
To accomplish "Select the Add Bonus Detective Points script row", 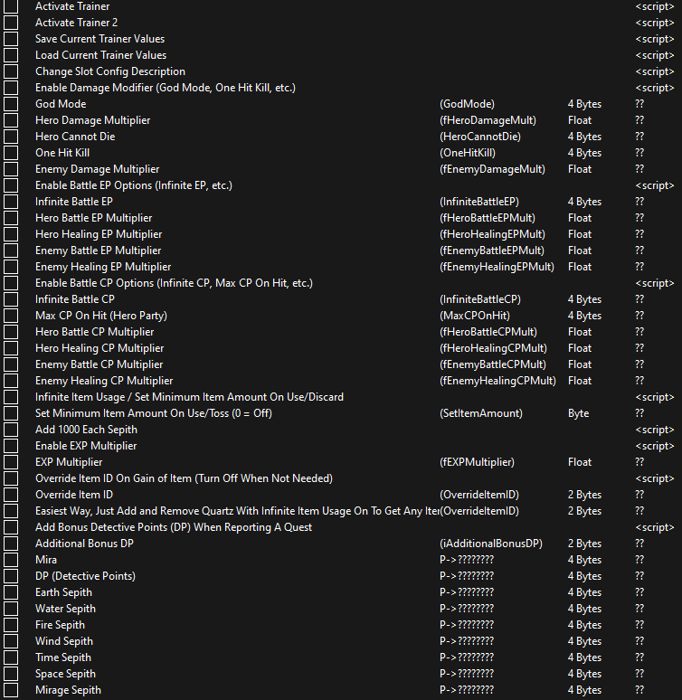I will click(x=174, y=527).
